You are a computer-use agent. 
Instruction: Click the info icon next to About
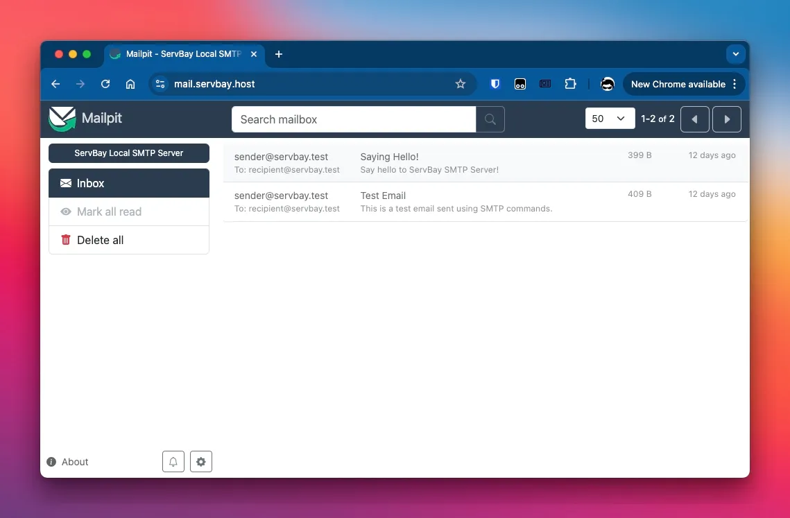[51, 461]
